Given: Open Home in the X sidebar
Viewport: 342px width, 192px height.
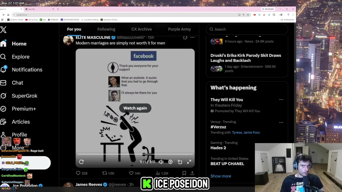Looking at the screenshot, I should pyautogui.click(x=19, y=44).
